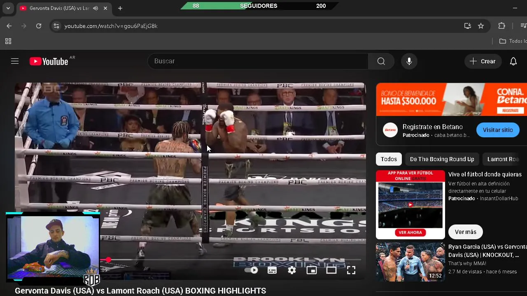Click the caba.betano sponsor URL
Viewport: 527px width, 296px height.
tap(452, 135)
